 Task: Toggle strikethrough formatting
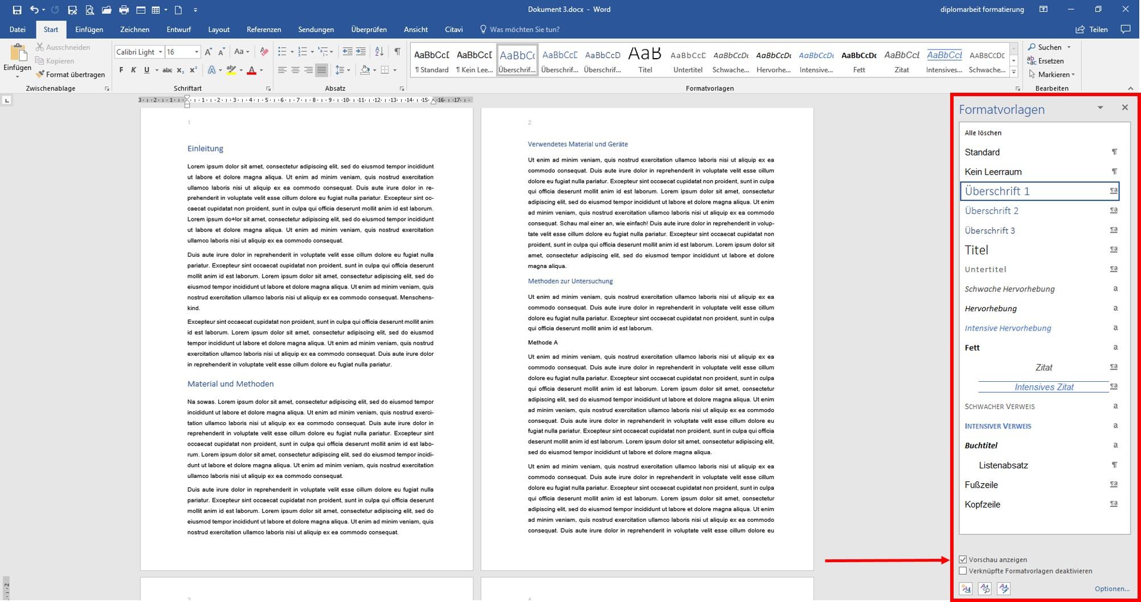pyautogui.click(x=166, y=71)
